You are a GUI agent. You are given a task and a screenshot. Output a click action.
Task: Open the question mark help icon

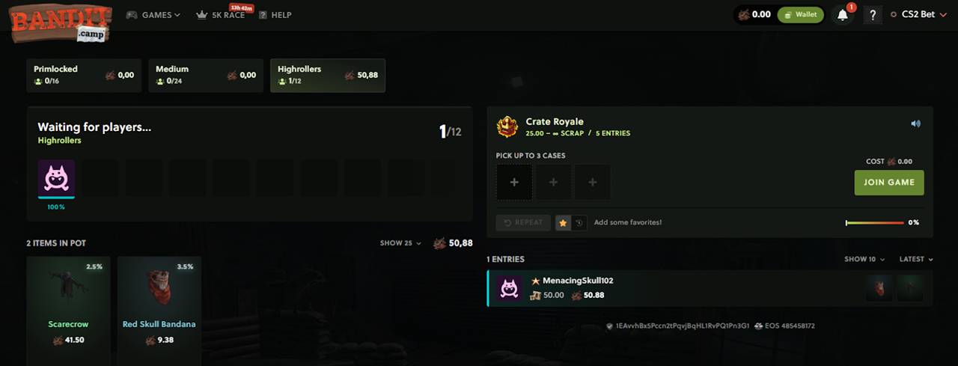873,14
